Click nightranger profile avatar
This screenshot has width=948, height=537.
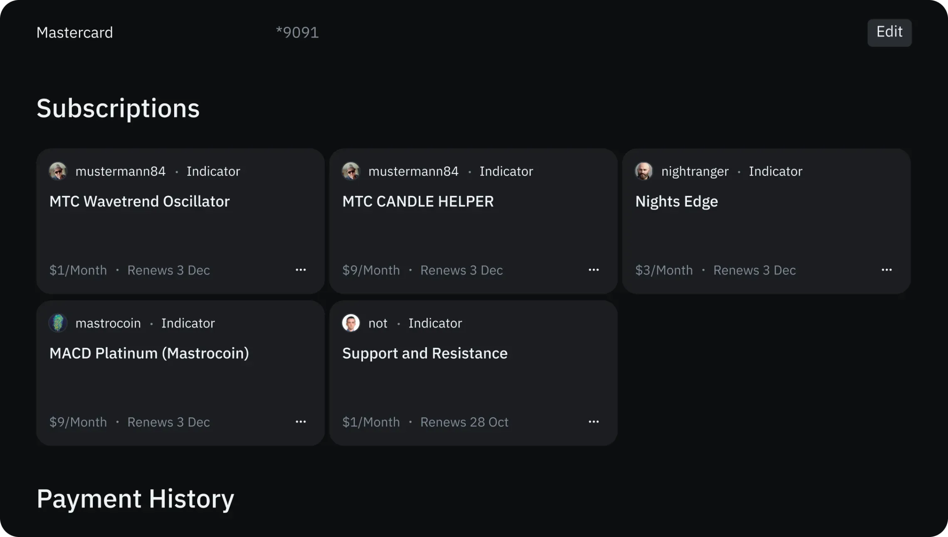click(x=644, y=171)
